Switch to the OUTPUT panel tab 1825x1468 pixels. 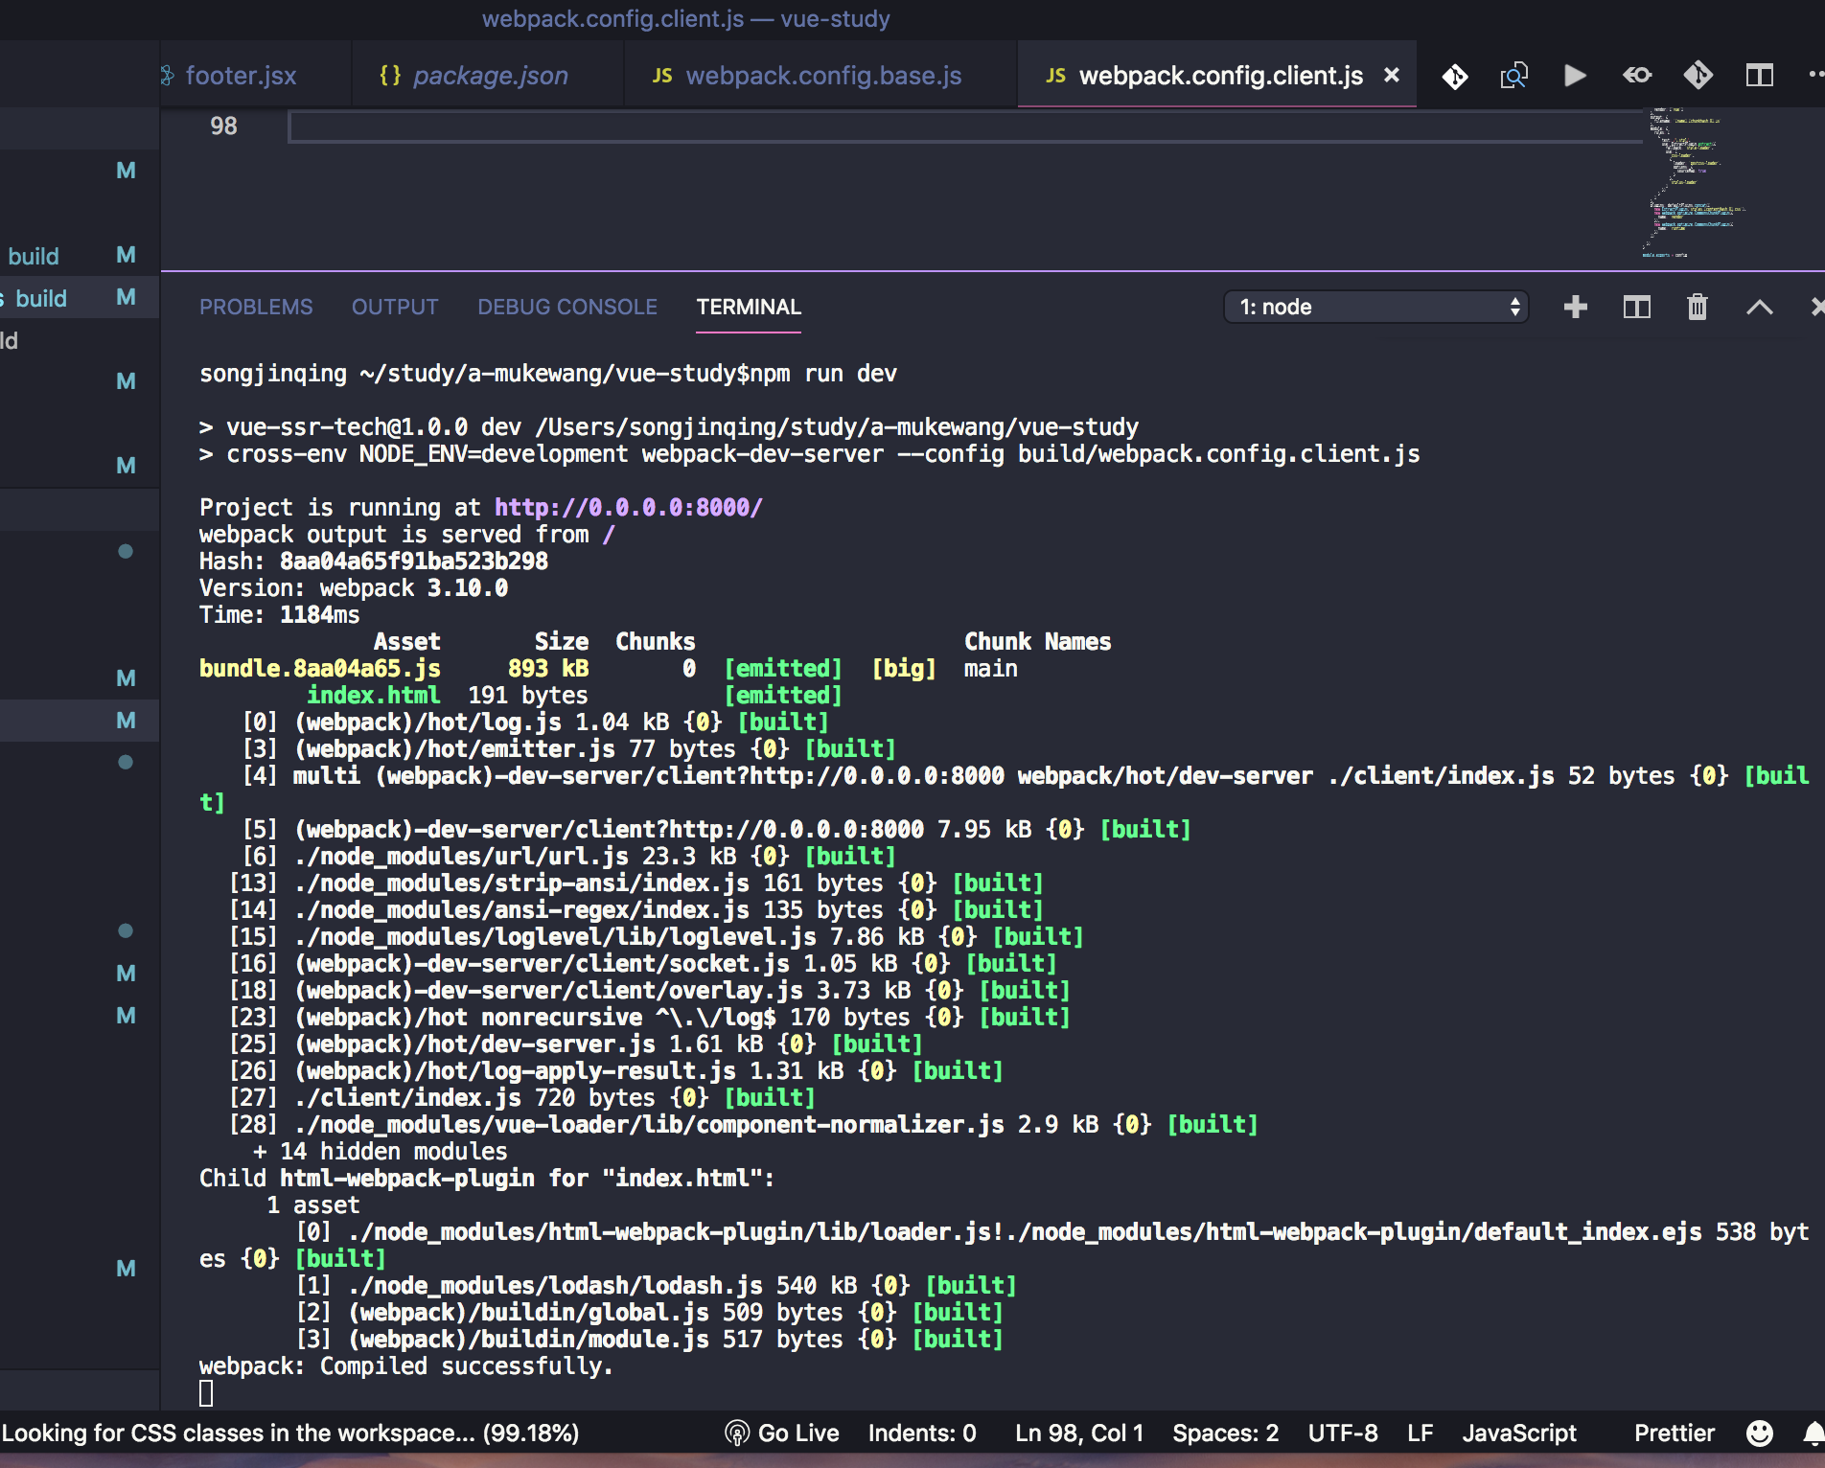(395, 307)
